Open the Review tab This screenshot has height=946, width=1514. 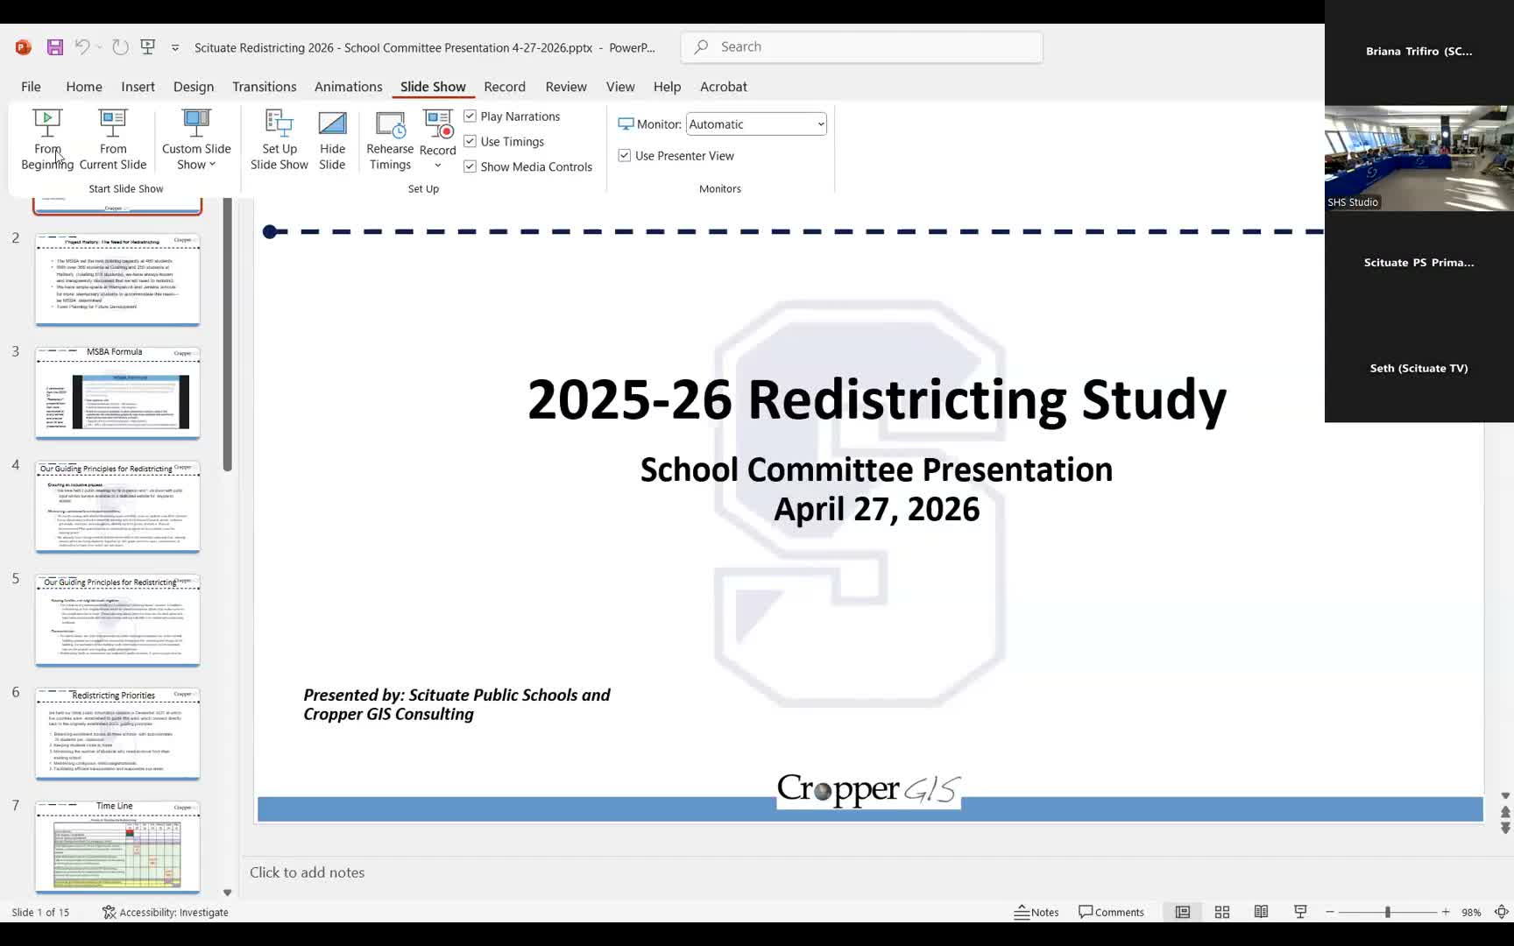(x=566, y=87)
